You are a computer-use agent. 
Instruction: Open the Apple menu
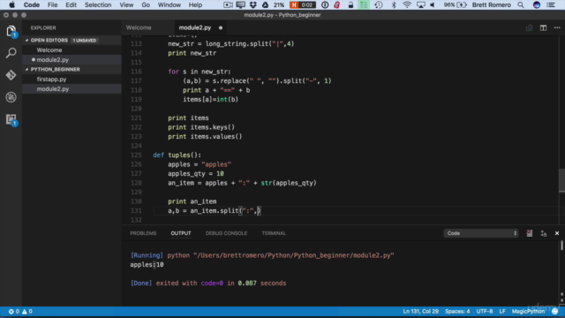click(x=11, y=4)
